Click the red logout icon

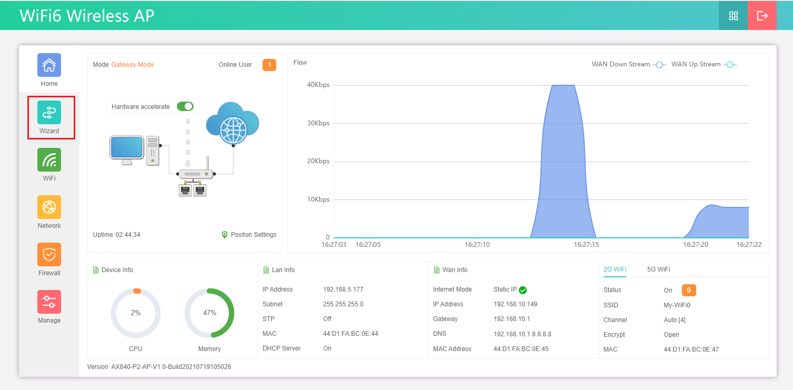(762, 16)
